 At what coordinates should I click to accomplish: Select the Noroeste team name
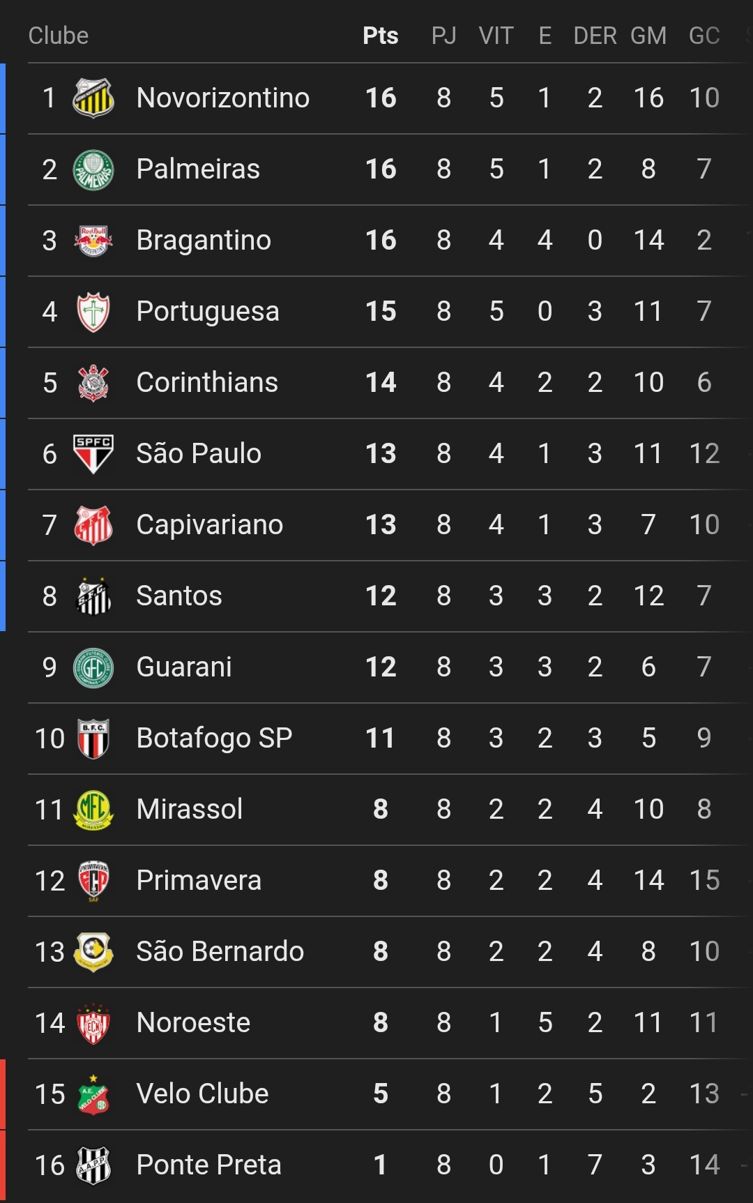coord(193,1023)
